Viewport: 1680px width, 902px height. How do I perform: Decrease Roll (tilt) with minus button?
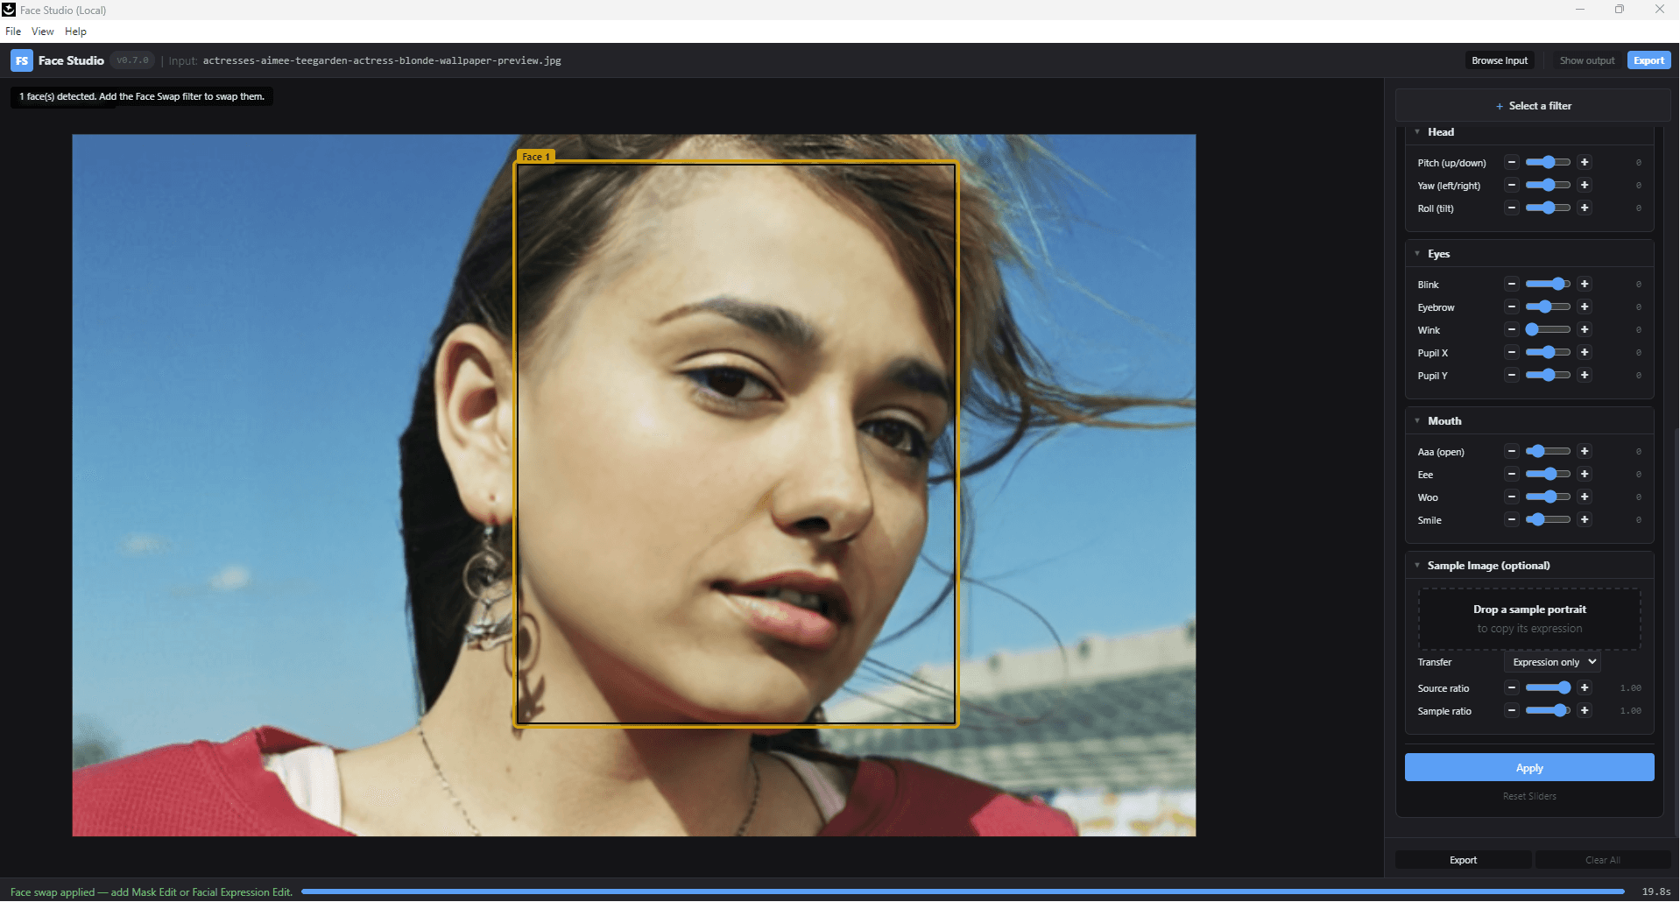(x=1512, y=208)
